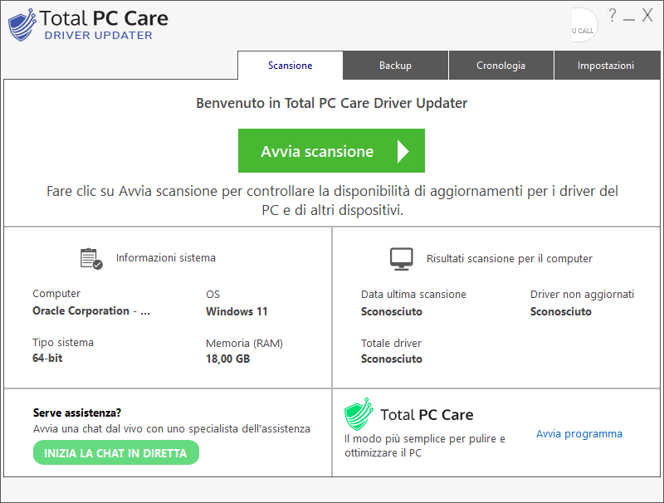Click the Total PC Care promo title

[427, 414]
